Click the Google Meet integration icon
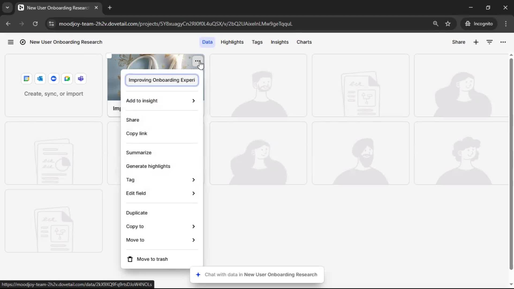This screenshot has width=514, height=289. 67,79
